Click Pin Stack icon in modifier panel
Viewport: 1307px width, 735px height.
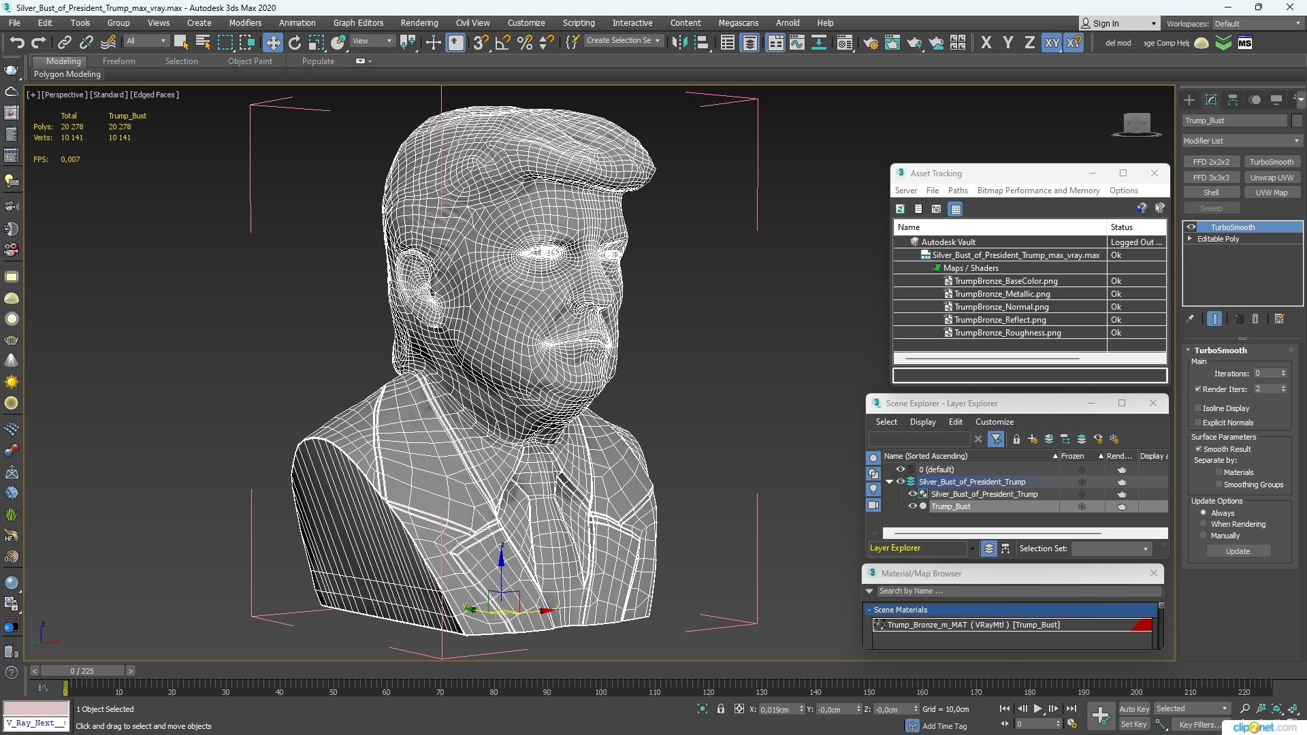tap(1190, 318)
